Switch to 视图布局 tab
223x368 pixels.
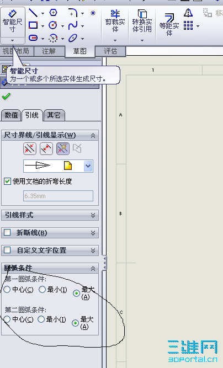pyautogui.click(x=17, y=51)
